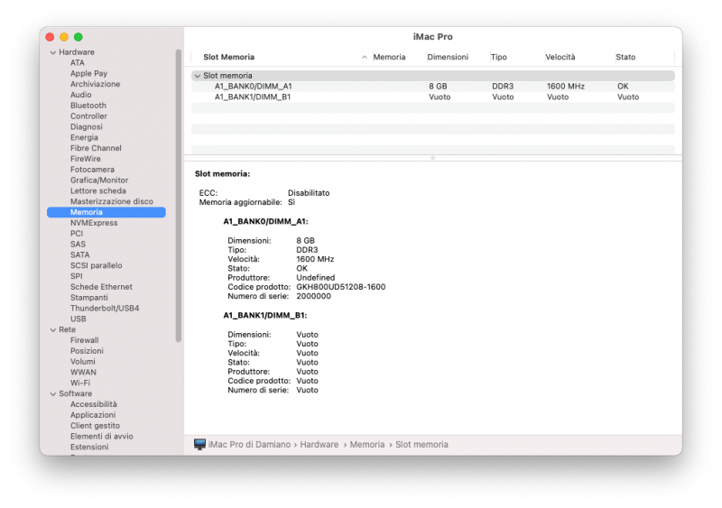Select the A1_BANK1/DIMM_B1 table row
The image size is (722, 508).
point(253,97)
